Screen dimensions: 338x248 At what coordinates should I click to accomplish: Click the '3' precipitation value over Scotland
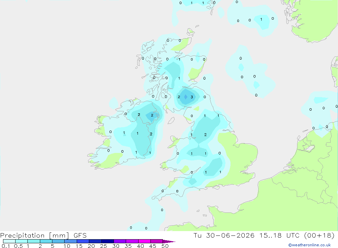[x=192, y=97]
